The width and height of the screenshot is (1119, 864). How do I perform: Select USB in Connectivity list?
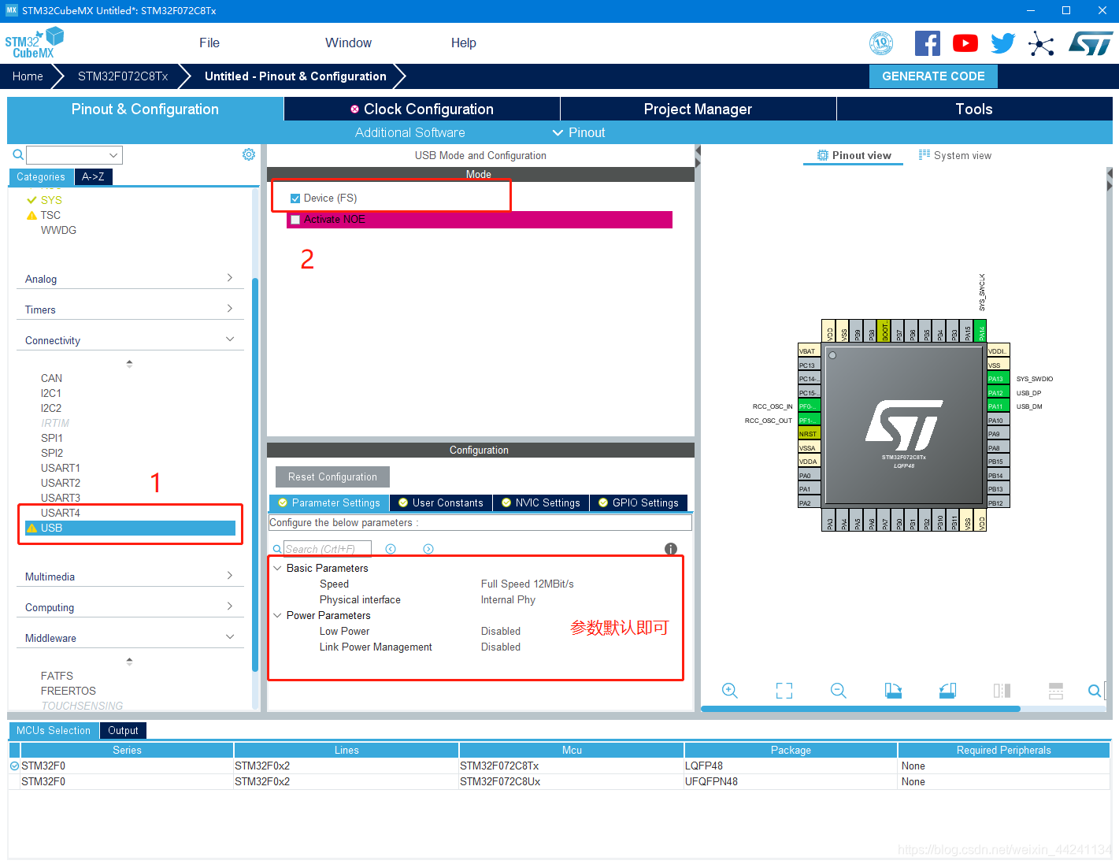pos(130,528)
